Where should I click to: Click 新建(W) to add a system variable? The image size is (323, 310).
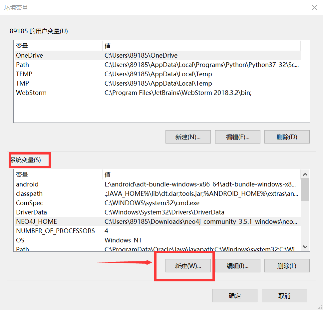(x=188, y=266)
